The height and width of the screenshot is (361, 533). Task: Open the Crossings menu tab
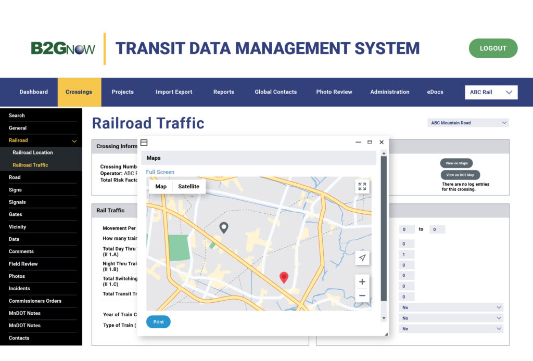coord(79,92)
